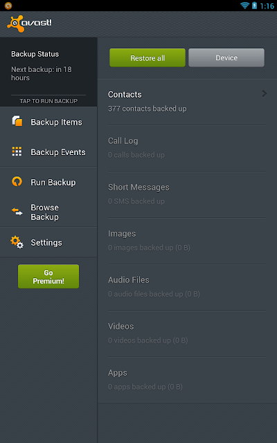
Task: Click the Settings gears icon
Action: (x=17, y=242)
